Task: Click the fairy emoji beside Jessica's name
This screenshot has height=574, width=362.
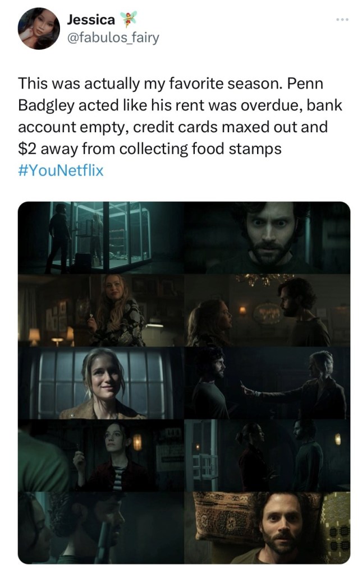Action: pos(128,19)
